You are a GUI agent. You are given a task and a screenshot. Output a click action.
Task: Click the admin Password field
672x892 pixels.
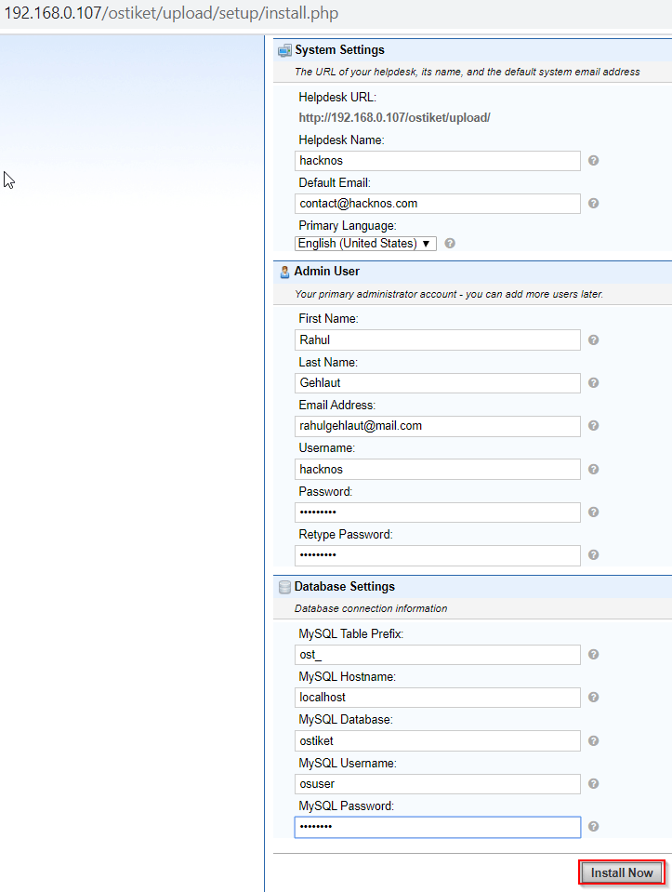point(437,512)
